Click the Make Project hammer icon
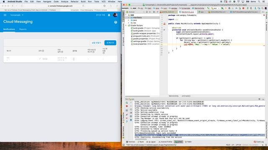Screen dimensions: 268x150 [208, 8]
